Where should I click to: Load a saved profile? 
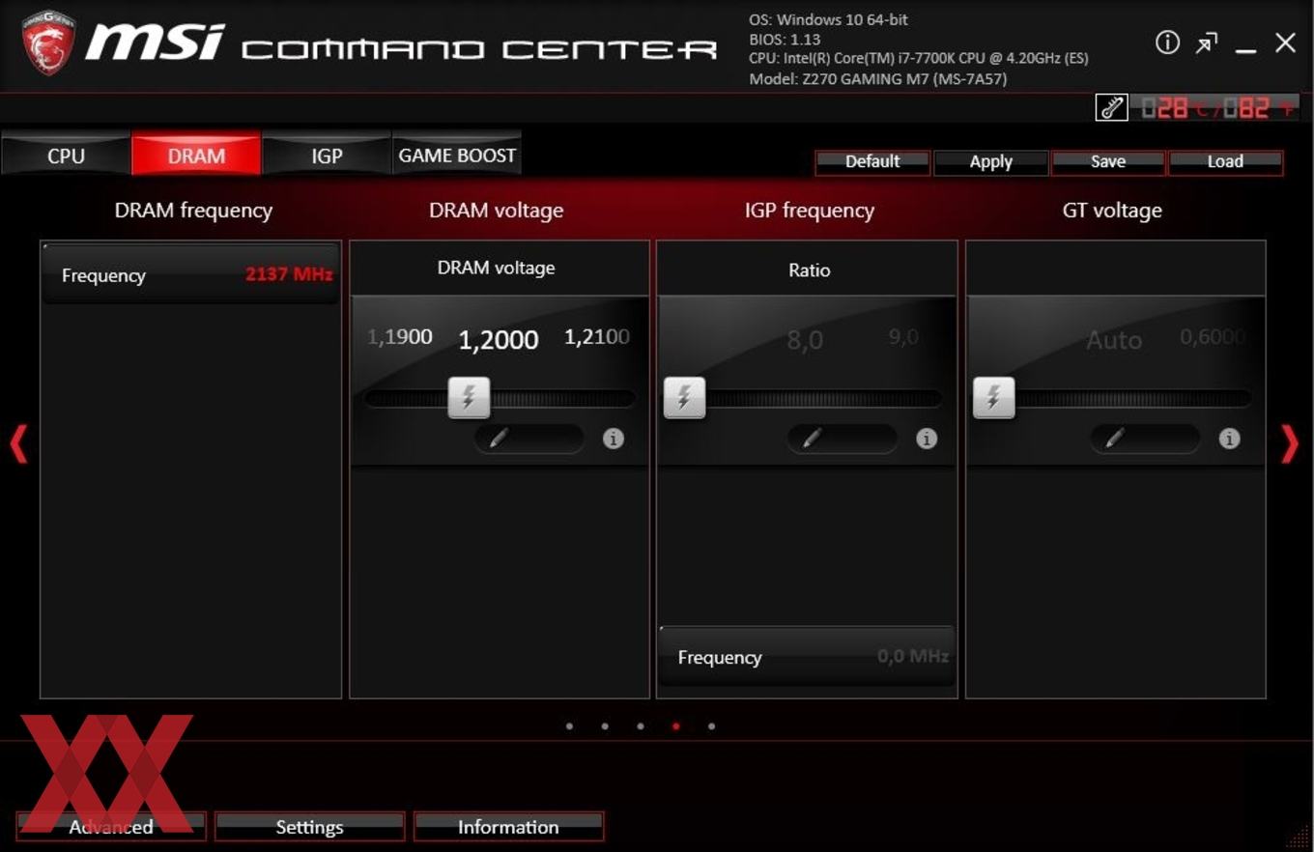(1225, 161)
